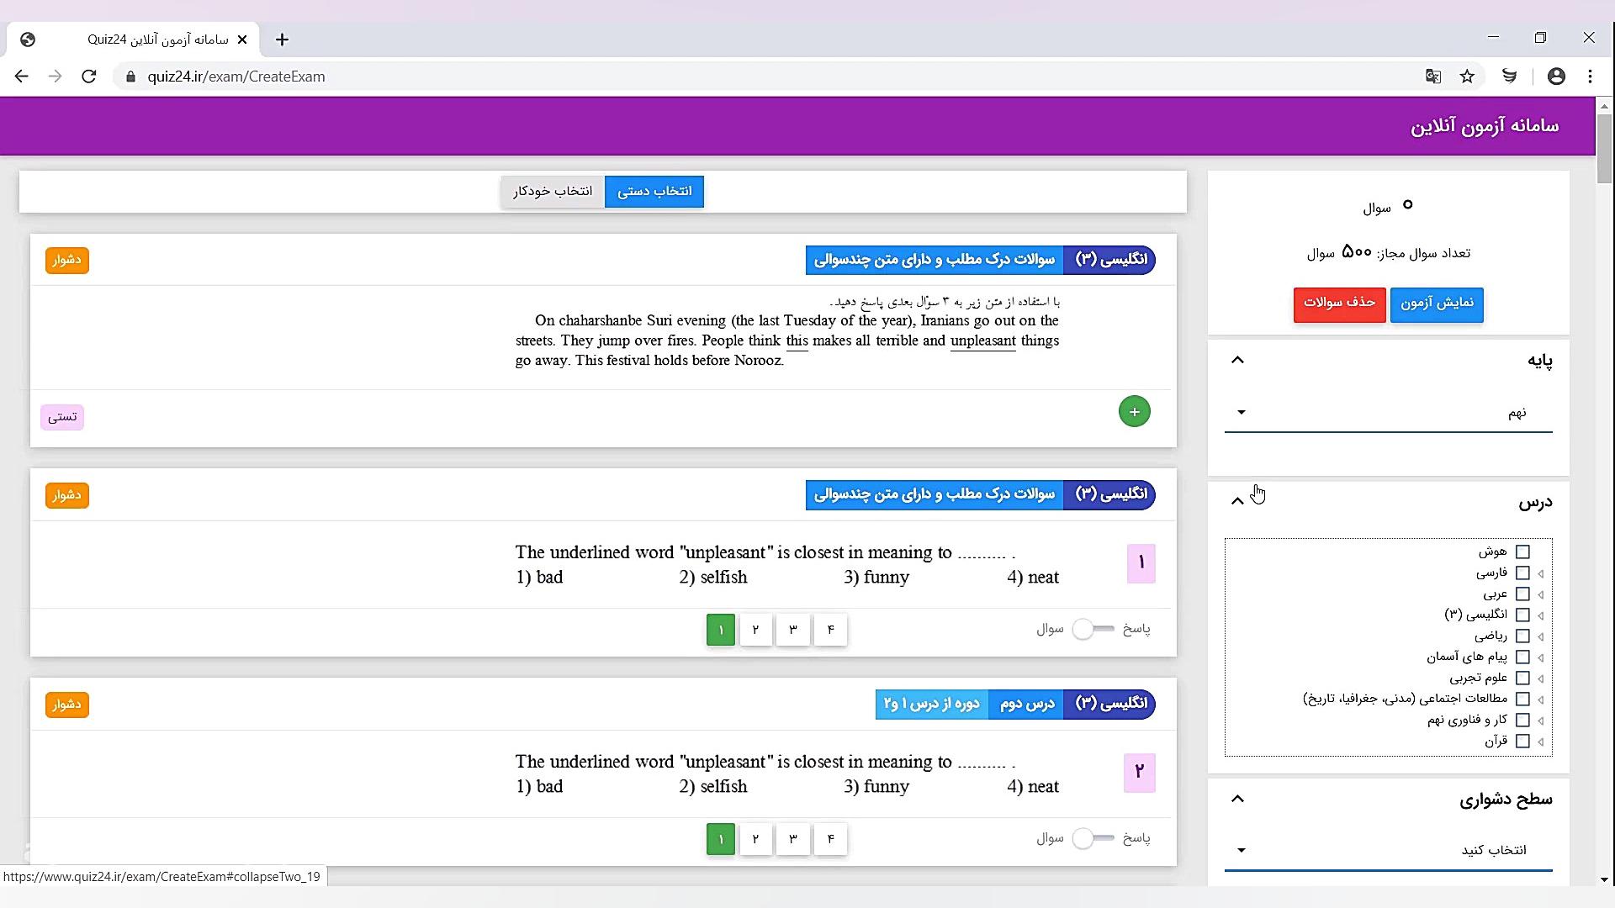The width and height of the screenshot is (1615, 908).
Task: Check the علوم تجربی lesson checkbox
Action: tap(1522, 678)
